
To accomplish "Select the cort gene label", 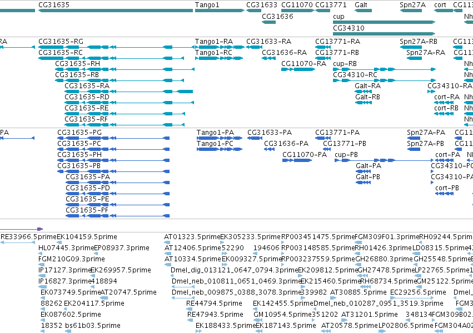I will coord(440,5).
